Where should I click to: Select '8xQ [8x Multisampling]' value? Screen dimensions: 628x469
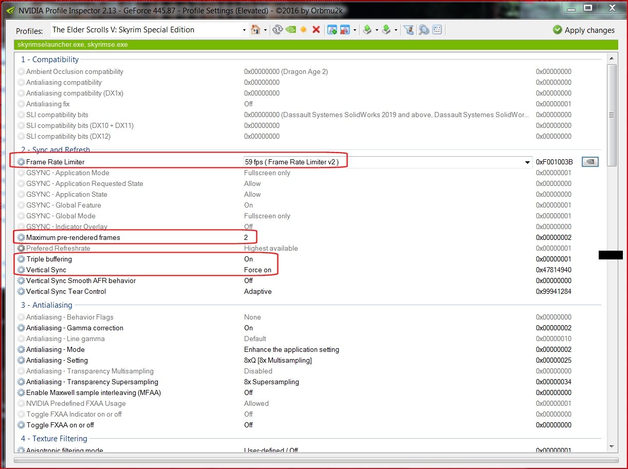(278, 360)
